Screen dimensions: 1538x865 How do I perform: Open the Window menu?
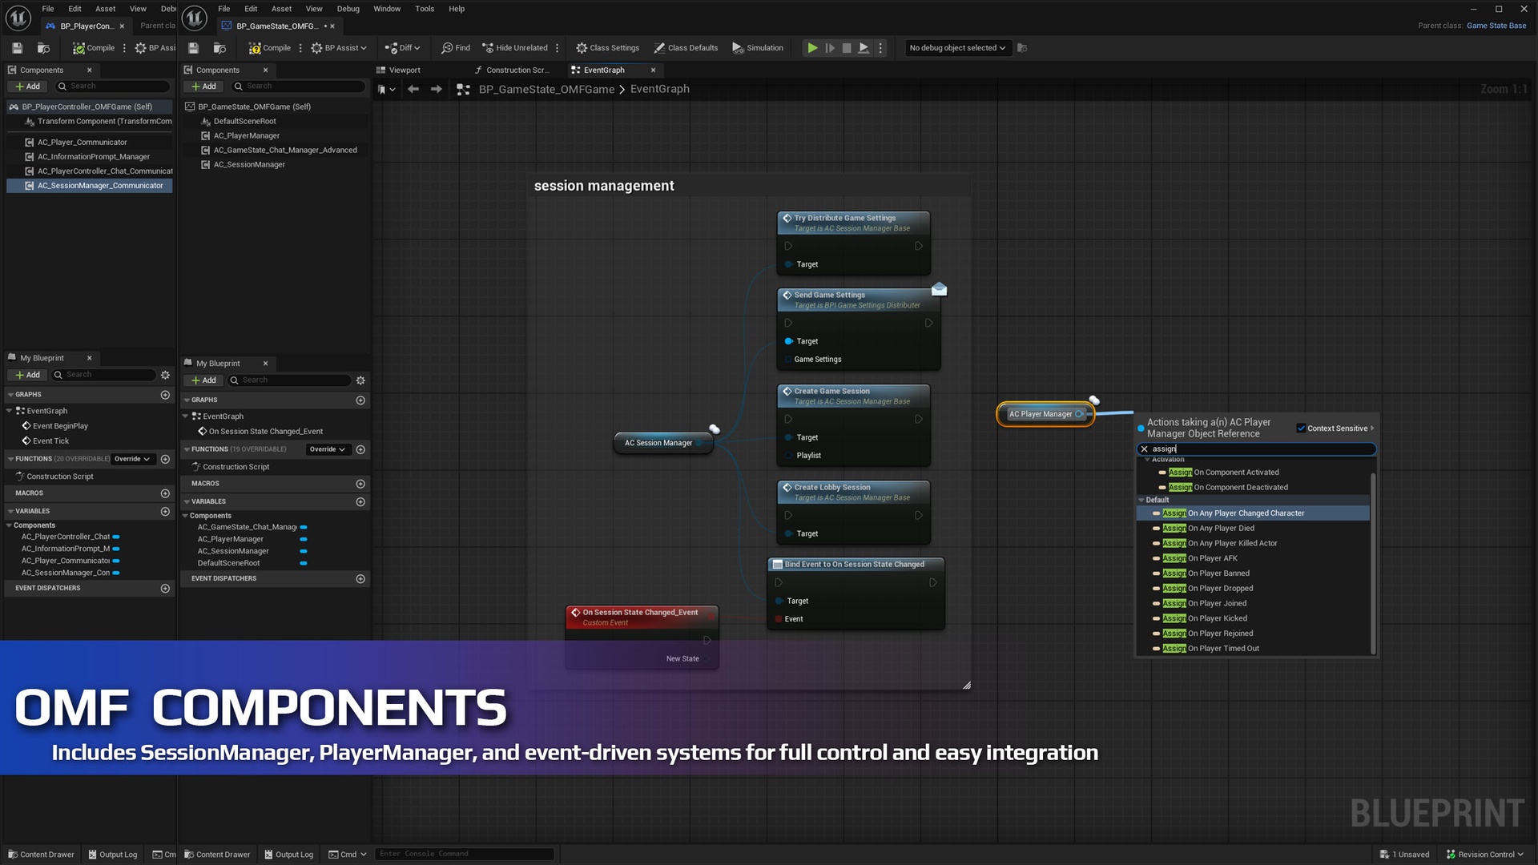click(x=387, y=9)
